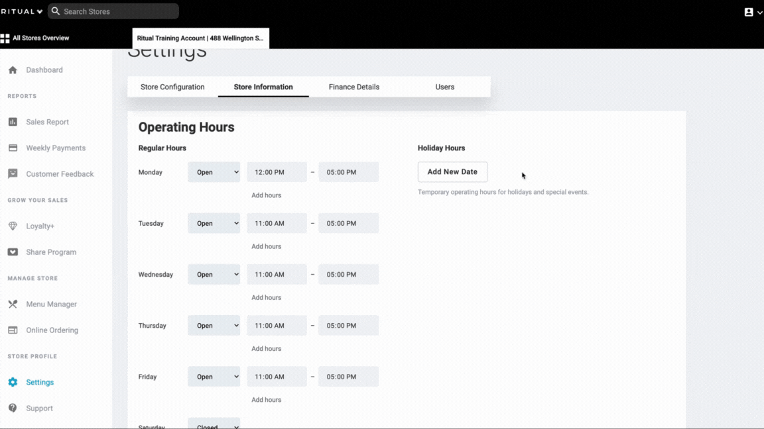Click the Online Ordering icon

pyautogui.click(x=13, y=330)
